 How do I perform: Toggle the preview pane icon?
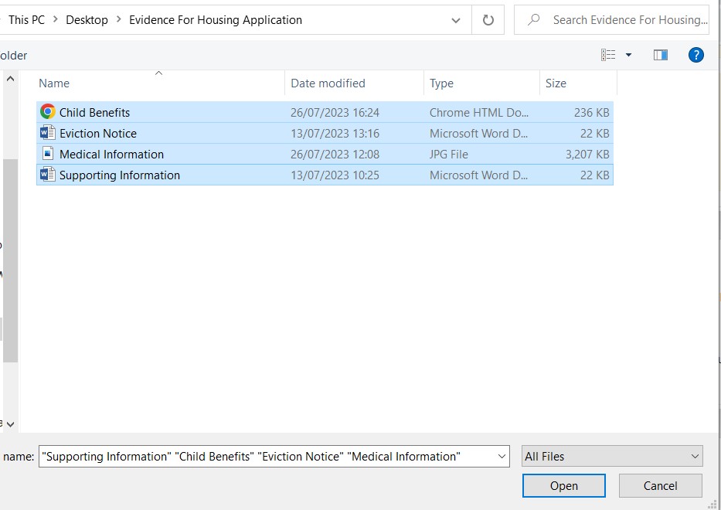(660, 55)
